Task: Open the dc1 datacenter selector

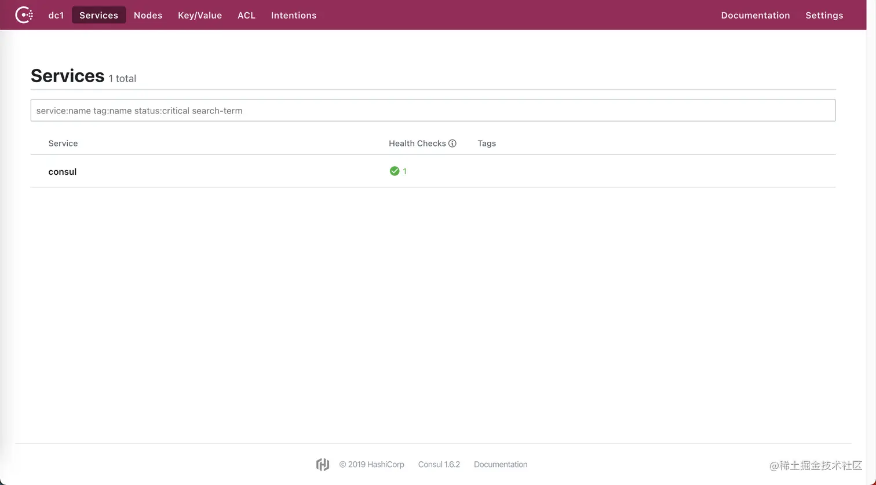Action: [56, 15]
